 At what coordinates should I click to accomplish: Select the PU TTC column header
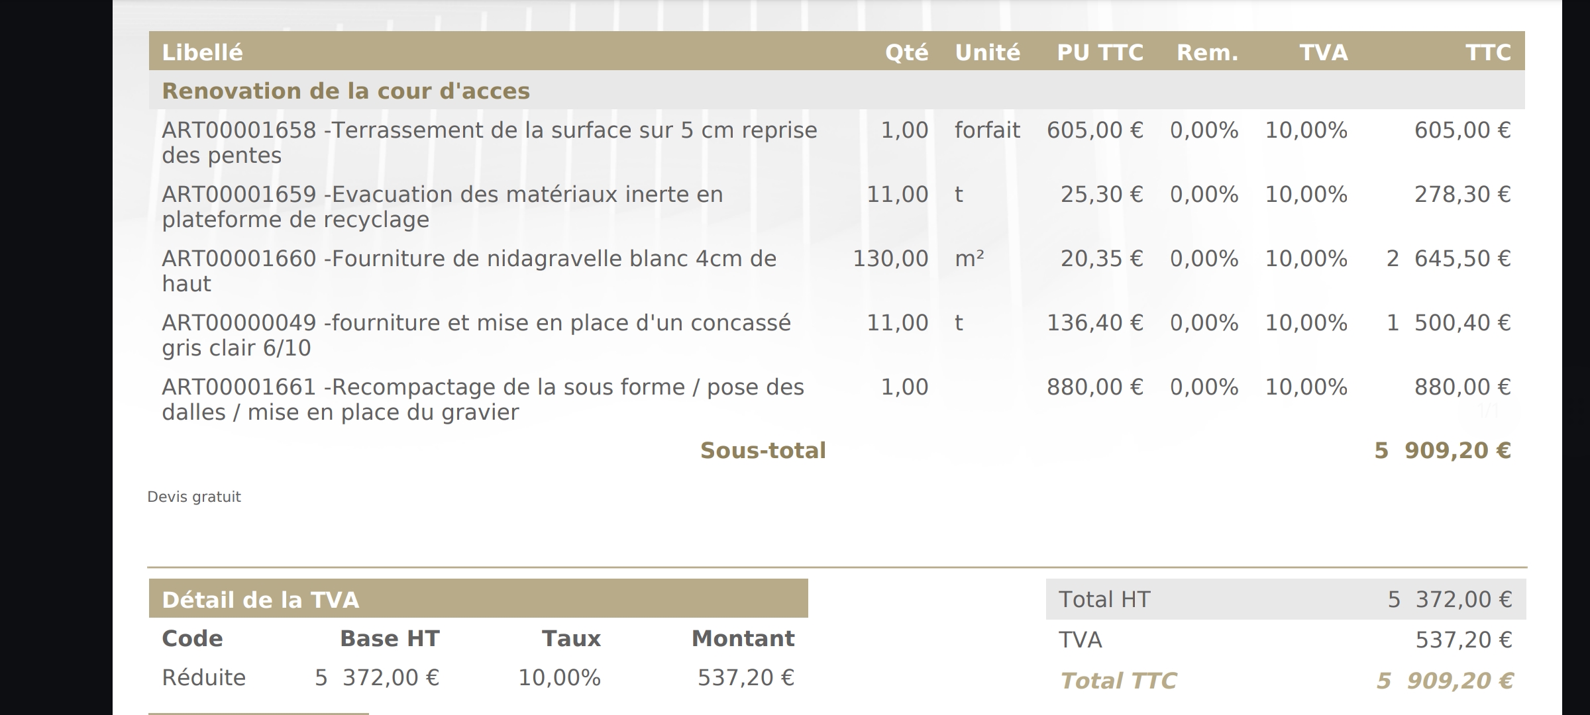[1100, 52]
